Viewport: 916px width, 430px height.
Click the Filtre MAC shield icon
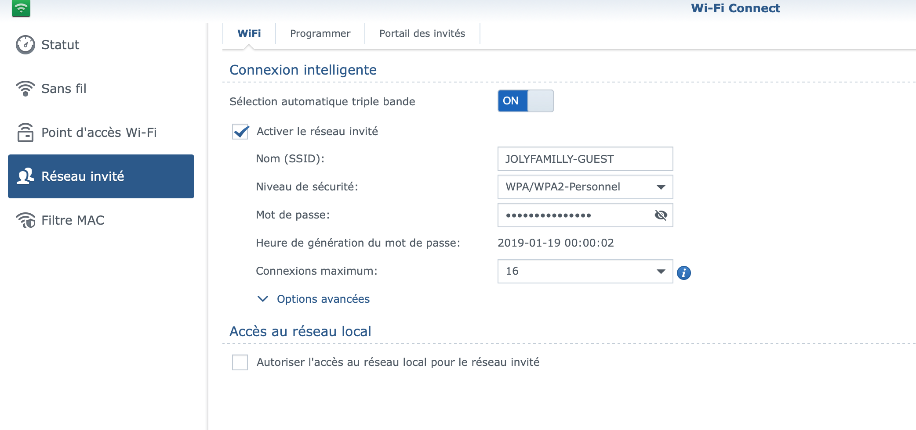(x=25, y=220)
